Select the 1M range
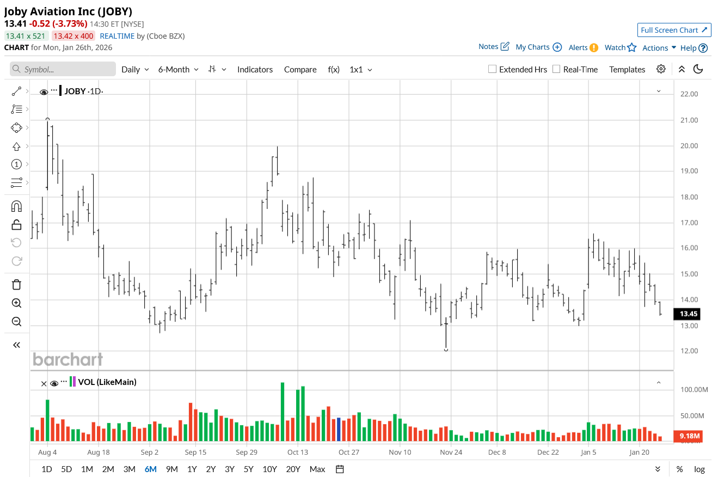The image size is (712, 477). click(87, 469)
